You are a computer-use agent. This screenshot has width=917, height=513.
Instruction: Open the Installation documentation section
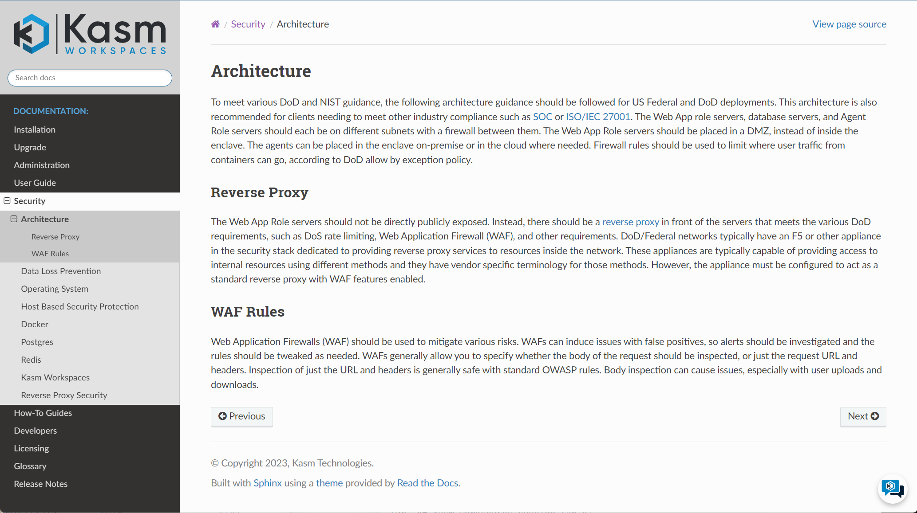[35, 129]
